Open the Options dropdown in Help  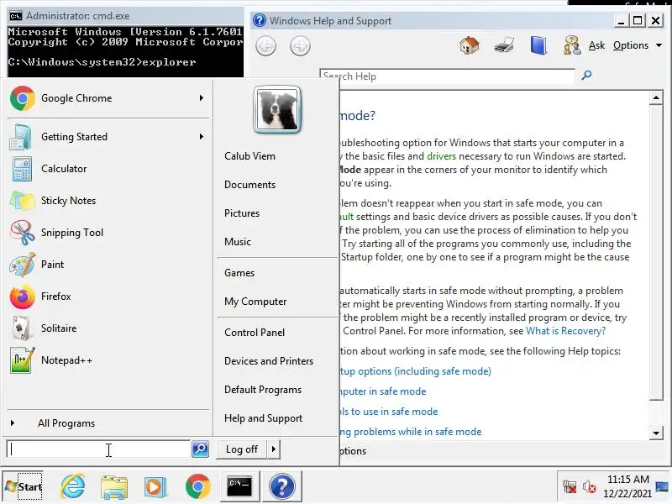pyautogui.click(x=638, y=45)
